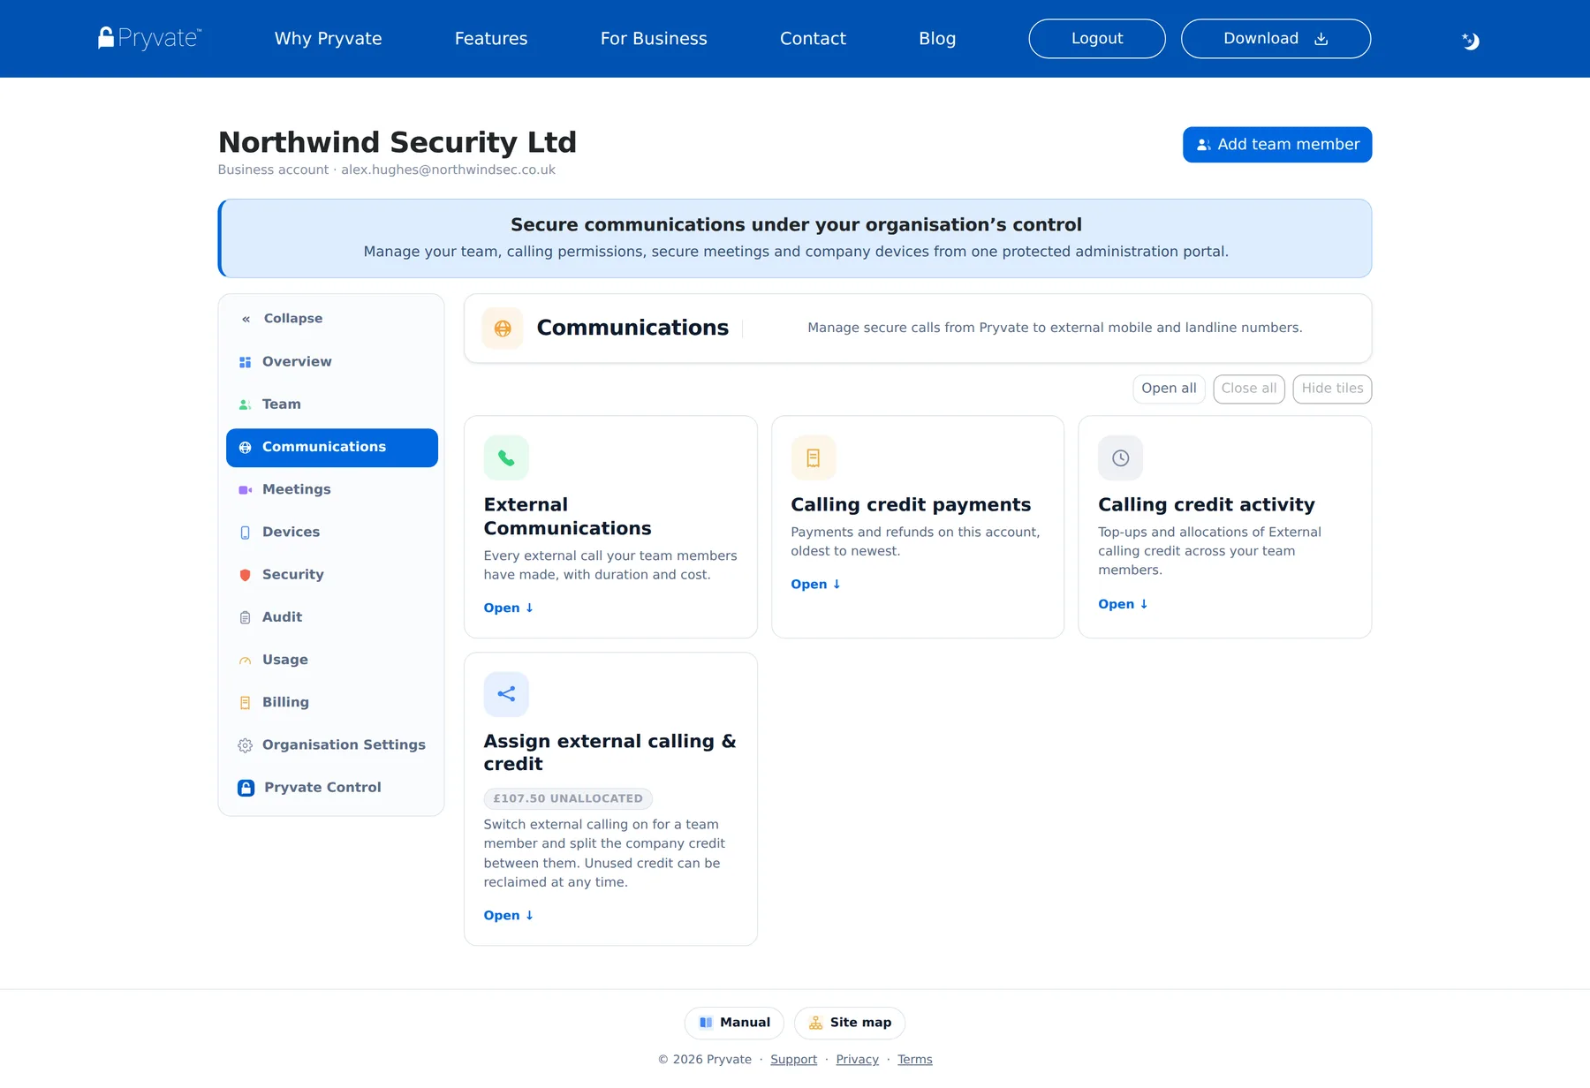Click the Team people icon in sidebar

(246, 404)
